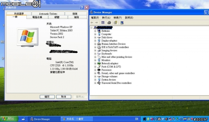
Task: Select the Universal Serial Bus controllers icon
Action: tap(99, 83)
